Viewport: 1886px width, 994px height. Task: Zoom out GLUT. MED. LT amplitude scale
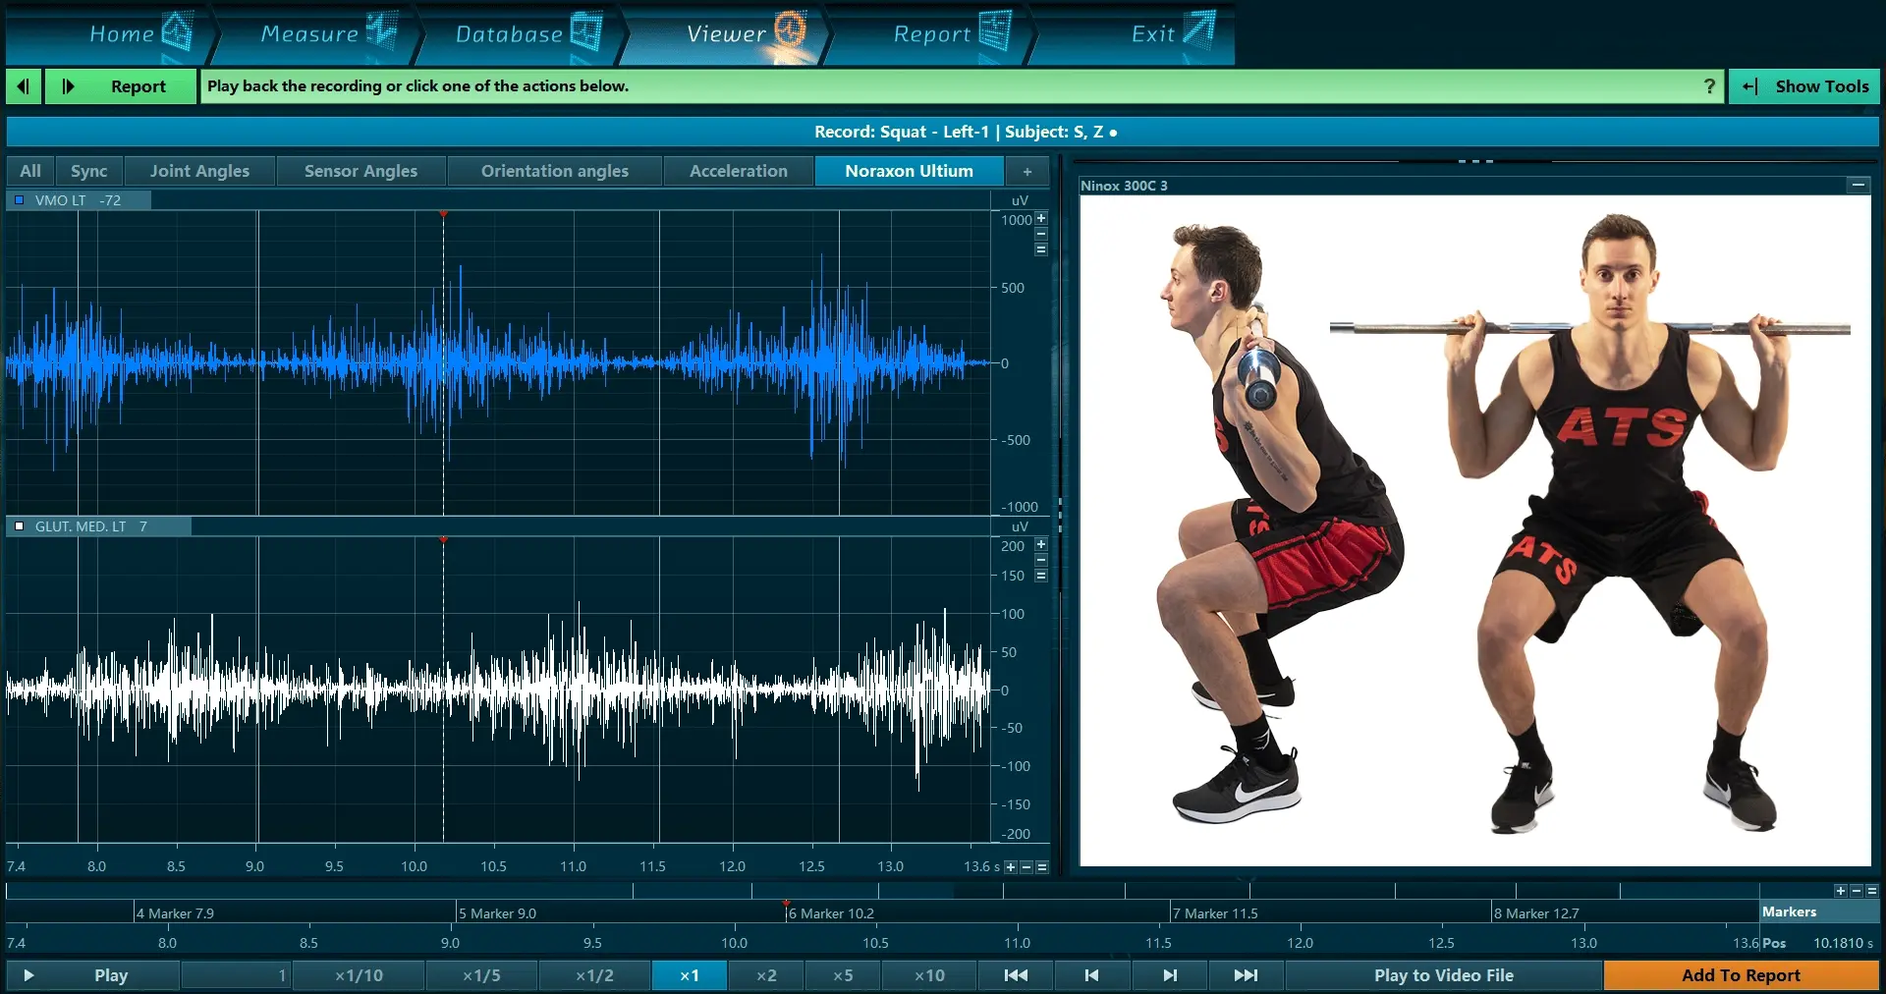click(x=1041, y=560)
